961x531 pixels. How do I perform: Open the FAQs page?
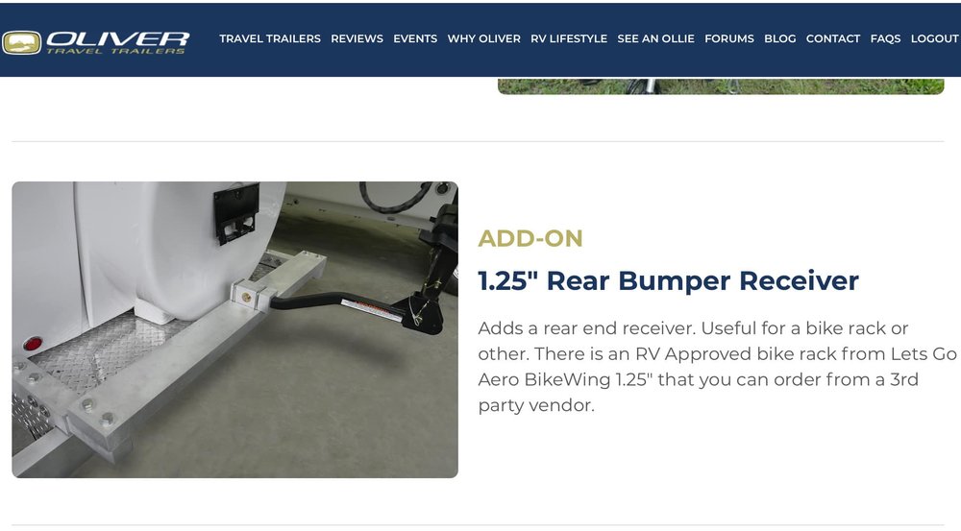(x=885, y=38)
